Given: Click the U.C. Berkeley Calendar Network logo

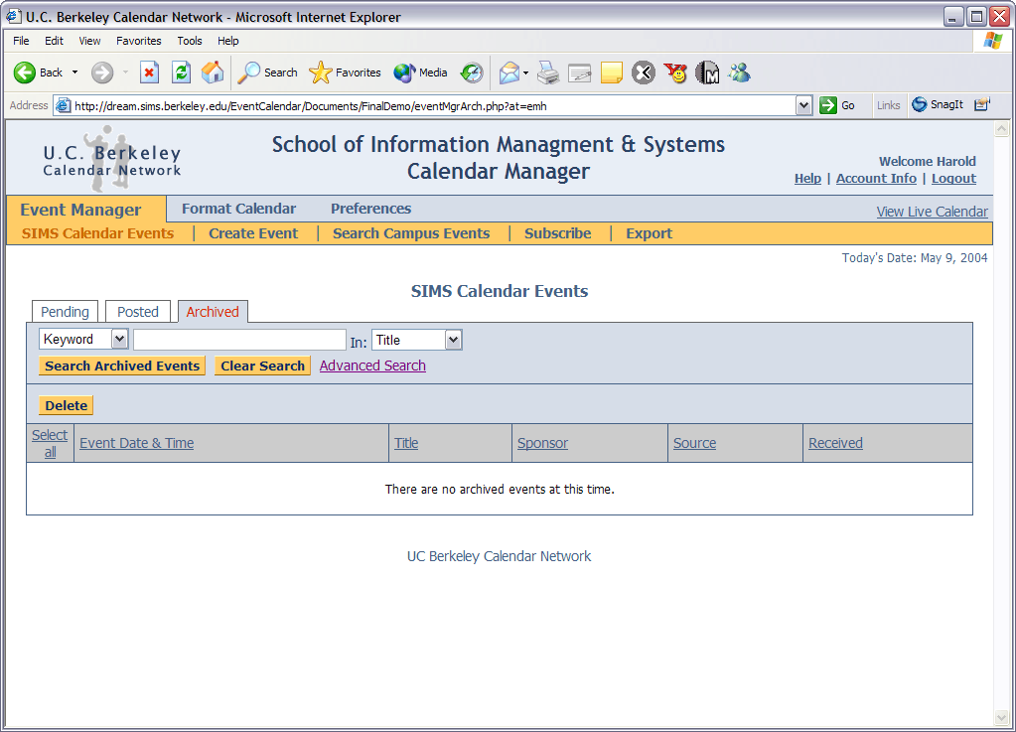Looking at the screenshot, I should coord(111,159).
